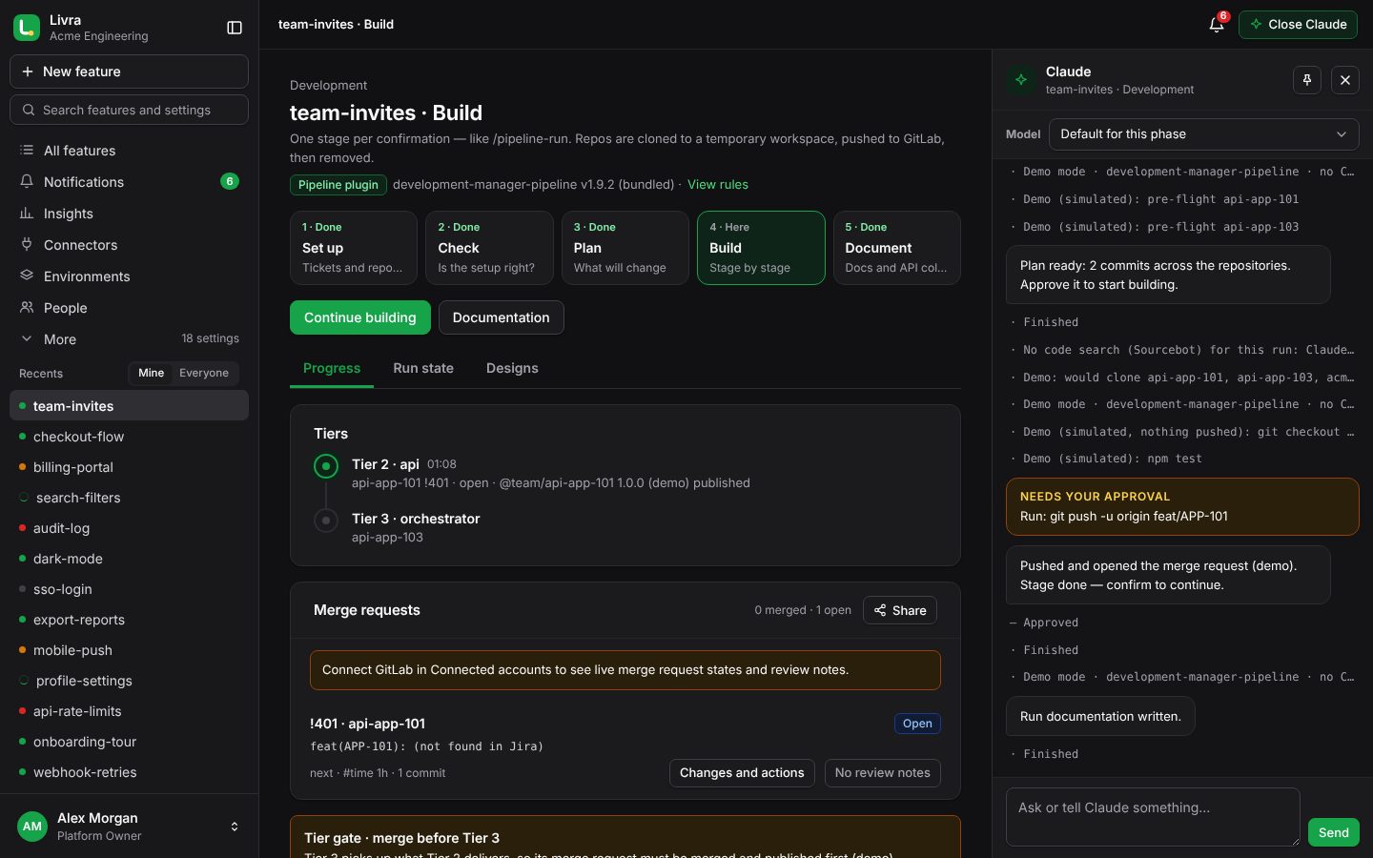Open All features in sidebar

click(x=129, y=151)
